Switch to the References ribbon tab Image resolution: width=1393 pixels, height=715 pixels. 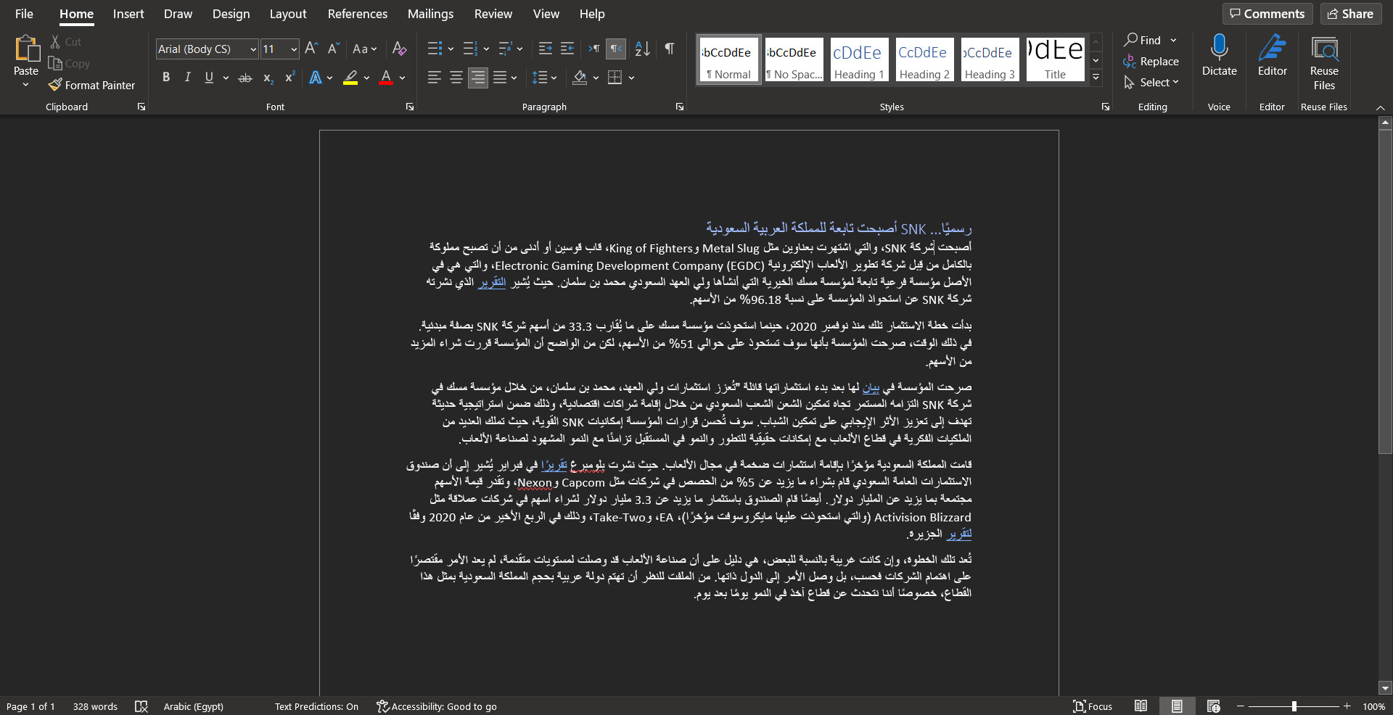[x=358, y=14]
